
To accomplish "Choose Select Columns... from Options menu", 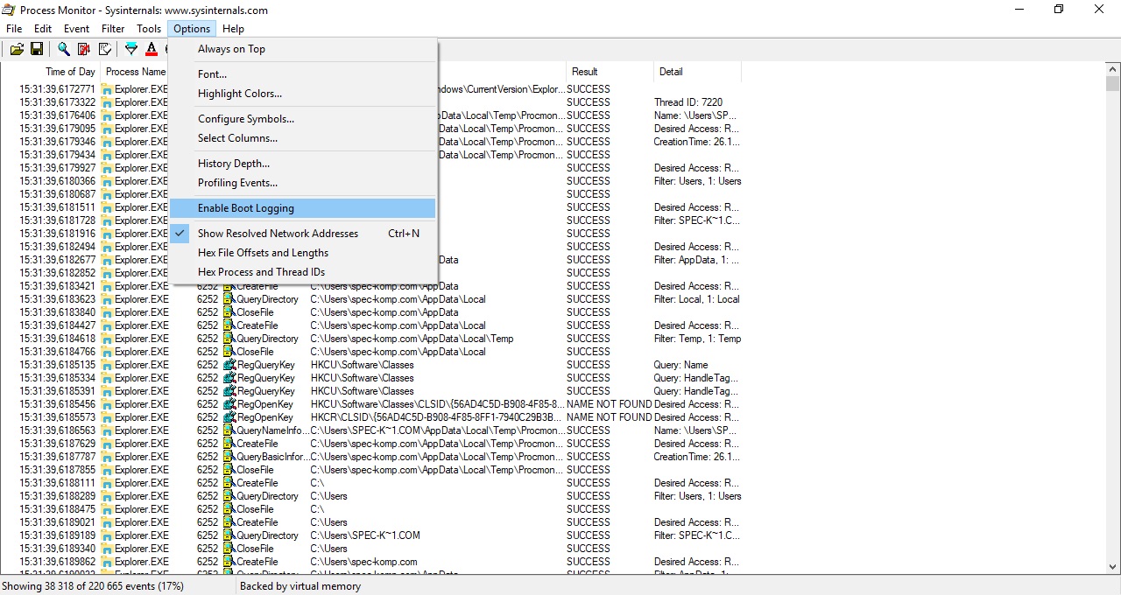I will tap(237, 138).
